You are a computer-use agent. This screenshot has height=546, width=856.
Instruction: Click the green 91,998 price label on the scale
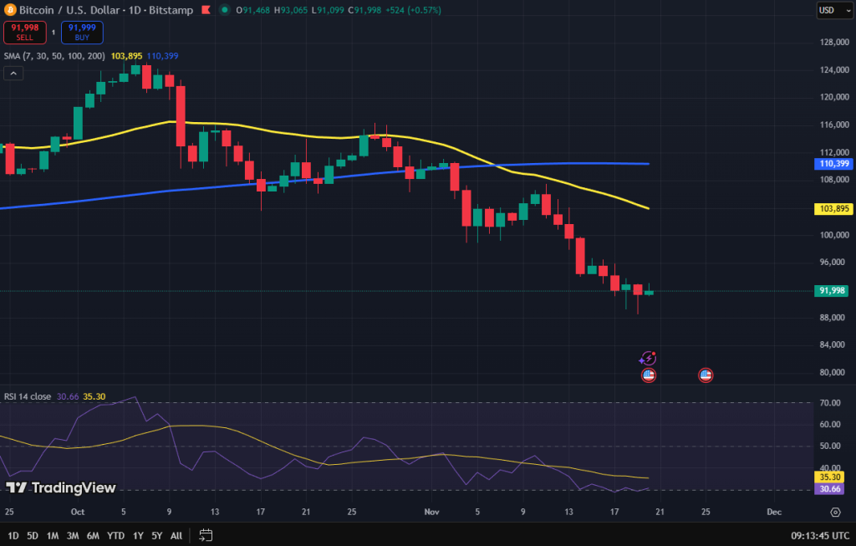tap(832, 290)
